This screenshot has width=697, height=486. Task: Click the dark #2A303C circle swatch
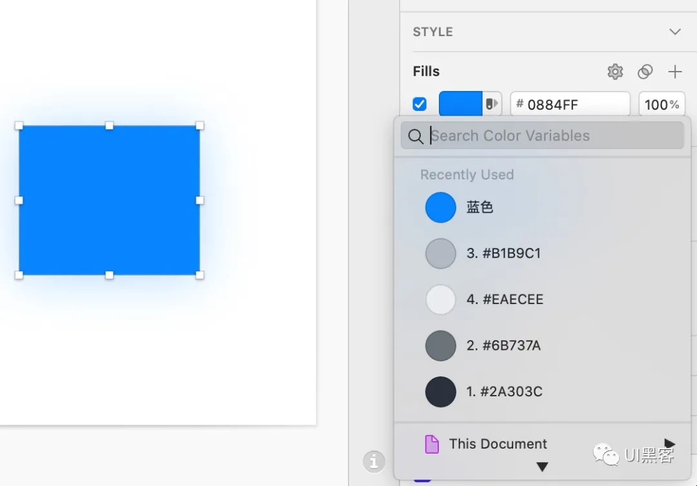pos(441,392)
